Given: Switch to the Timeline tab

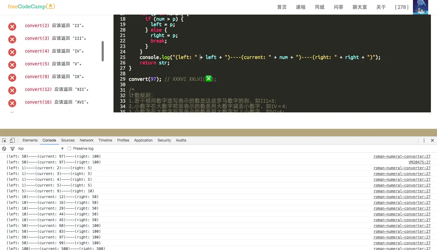Looking at the screenshot, I should click(x=105, y=140).
